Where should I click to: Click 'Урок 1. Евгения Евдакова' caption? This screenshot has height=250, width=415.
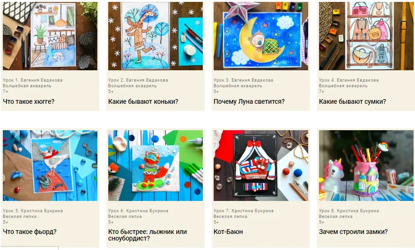pos(33,80)
